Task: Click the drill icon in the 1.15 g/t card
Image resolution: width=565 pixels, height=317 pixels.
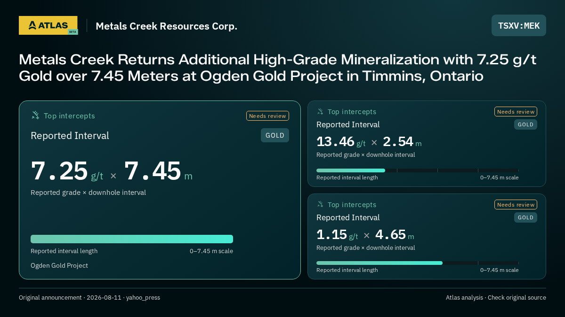Action: point(320,205)
